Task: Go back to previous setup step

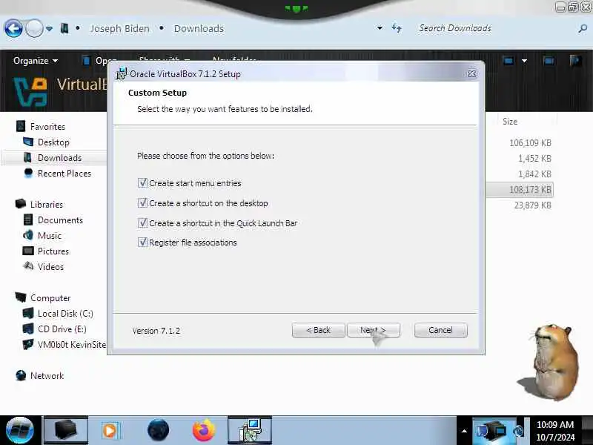Action: 319,330
